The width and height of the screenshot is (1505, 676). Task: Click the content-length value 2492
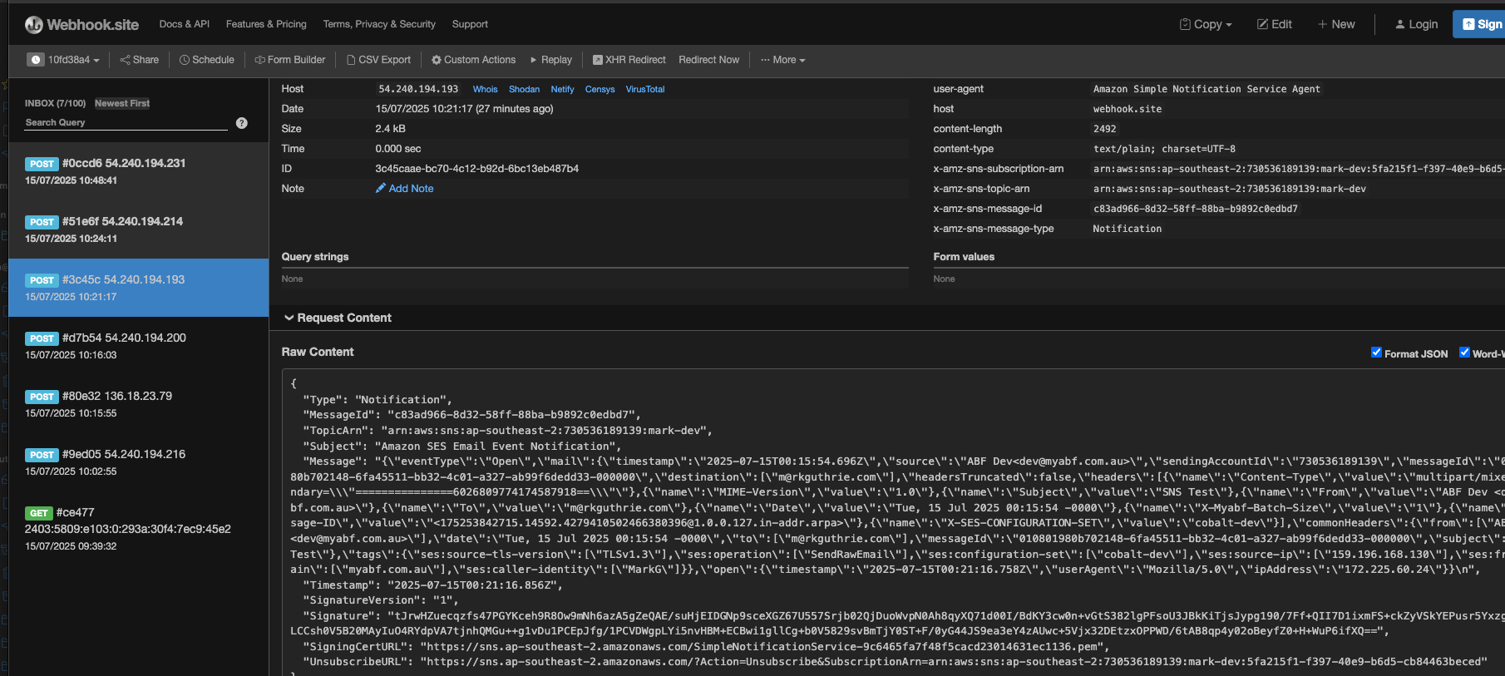coord(1104,129)
